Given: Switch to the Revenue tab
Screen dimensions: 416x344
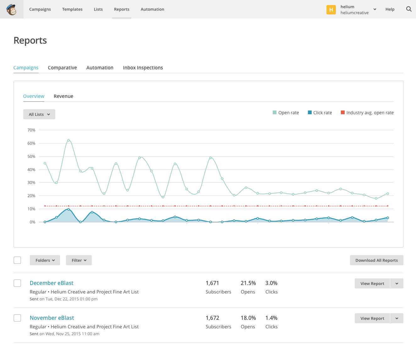Looking at the screenshot, I should (x=63, y=96).
